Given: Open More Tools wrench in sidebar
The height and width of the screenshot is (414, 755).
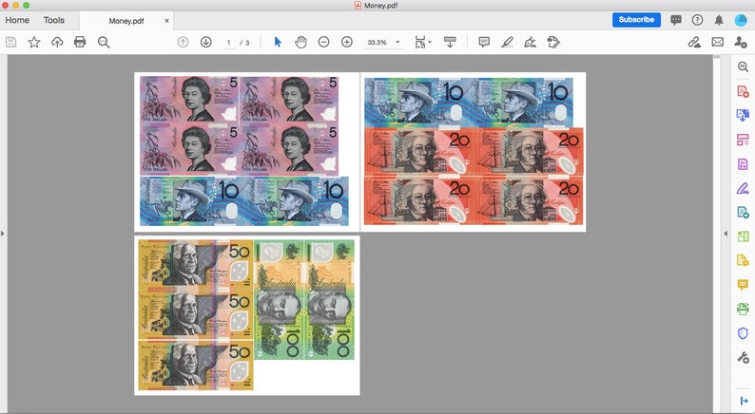Looking at the screenshot, I should point(743,357).
